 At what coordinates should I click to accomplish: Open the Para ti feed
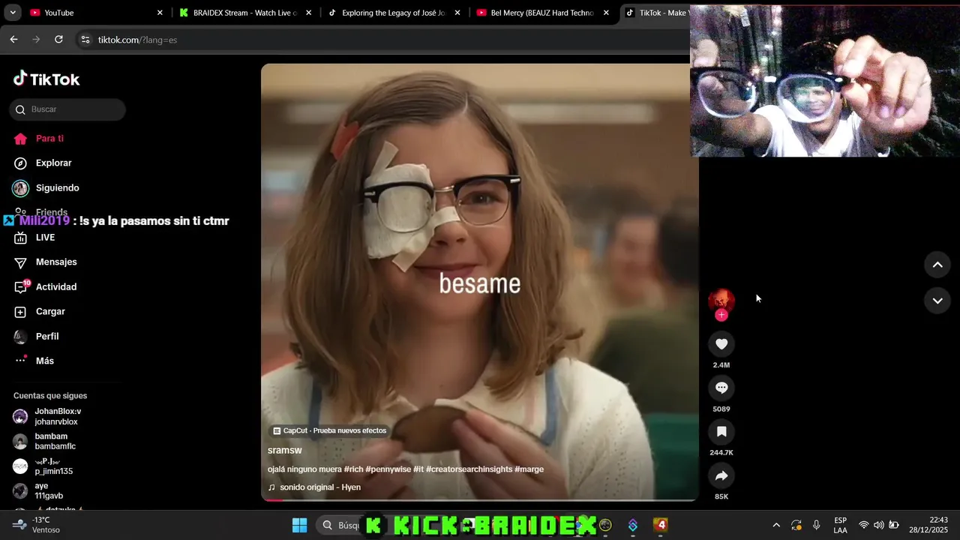point(49,139)
